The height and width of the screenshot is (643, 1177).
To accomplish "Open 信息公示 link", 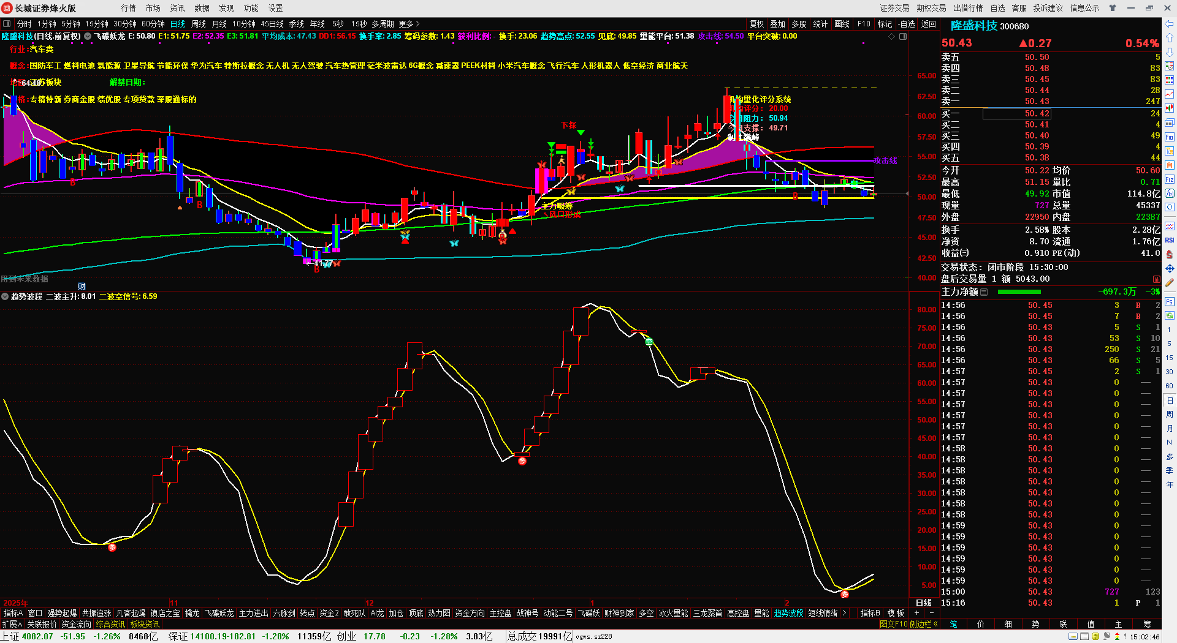I will (x=1085, y=8).
